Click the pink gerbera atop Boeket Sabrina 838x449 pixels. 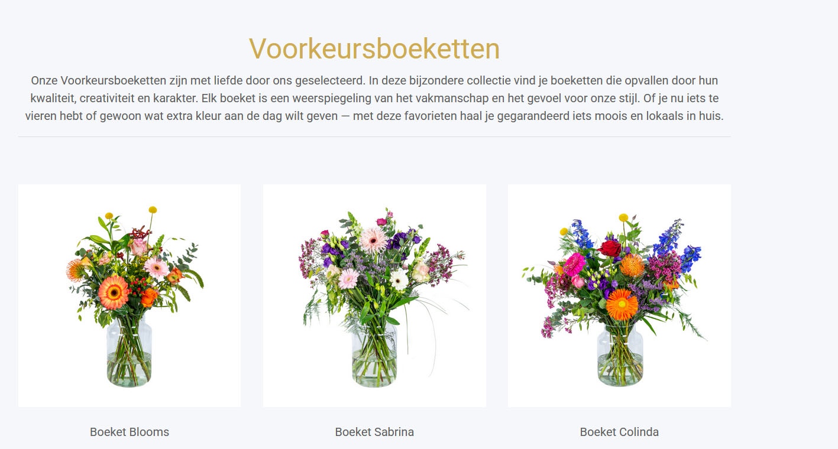[x=374, y=240]
